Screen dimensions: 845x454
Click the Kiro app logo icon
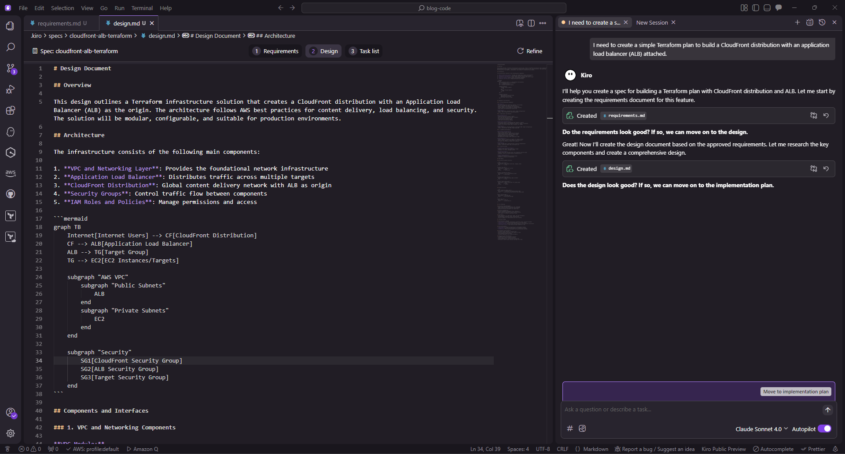click(x=8, y=8)
